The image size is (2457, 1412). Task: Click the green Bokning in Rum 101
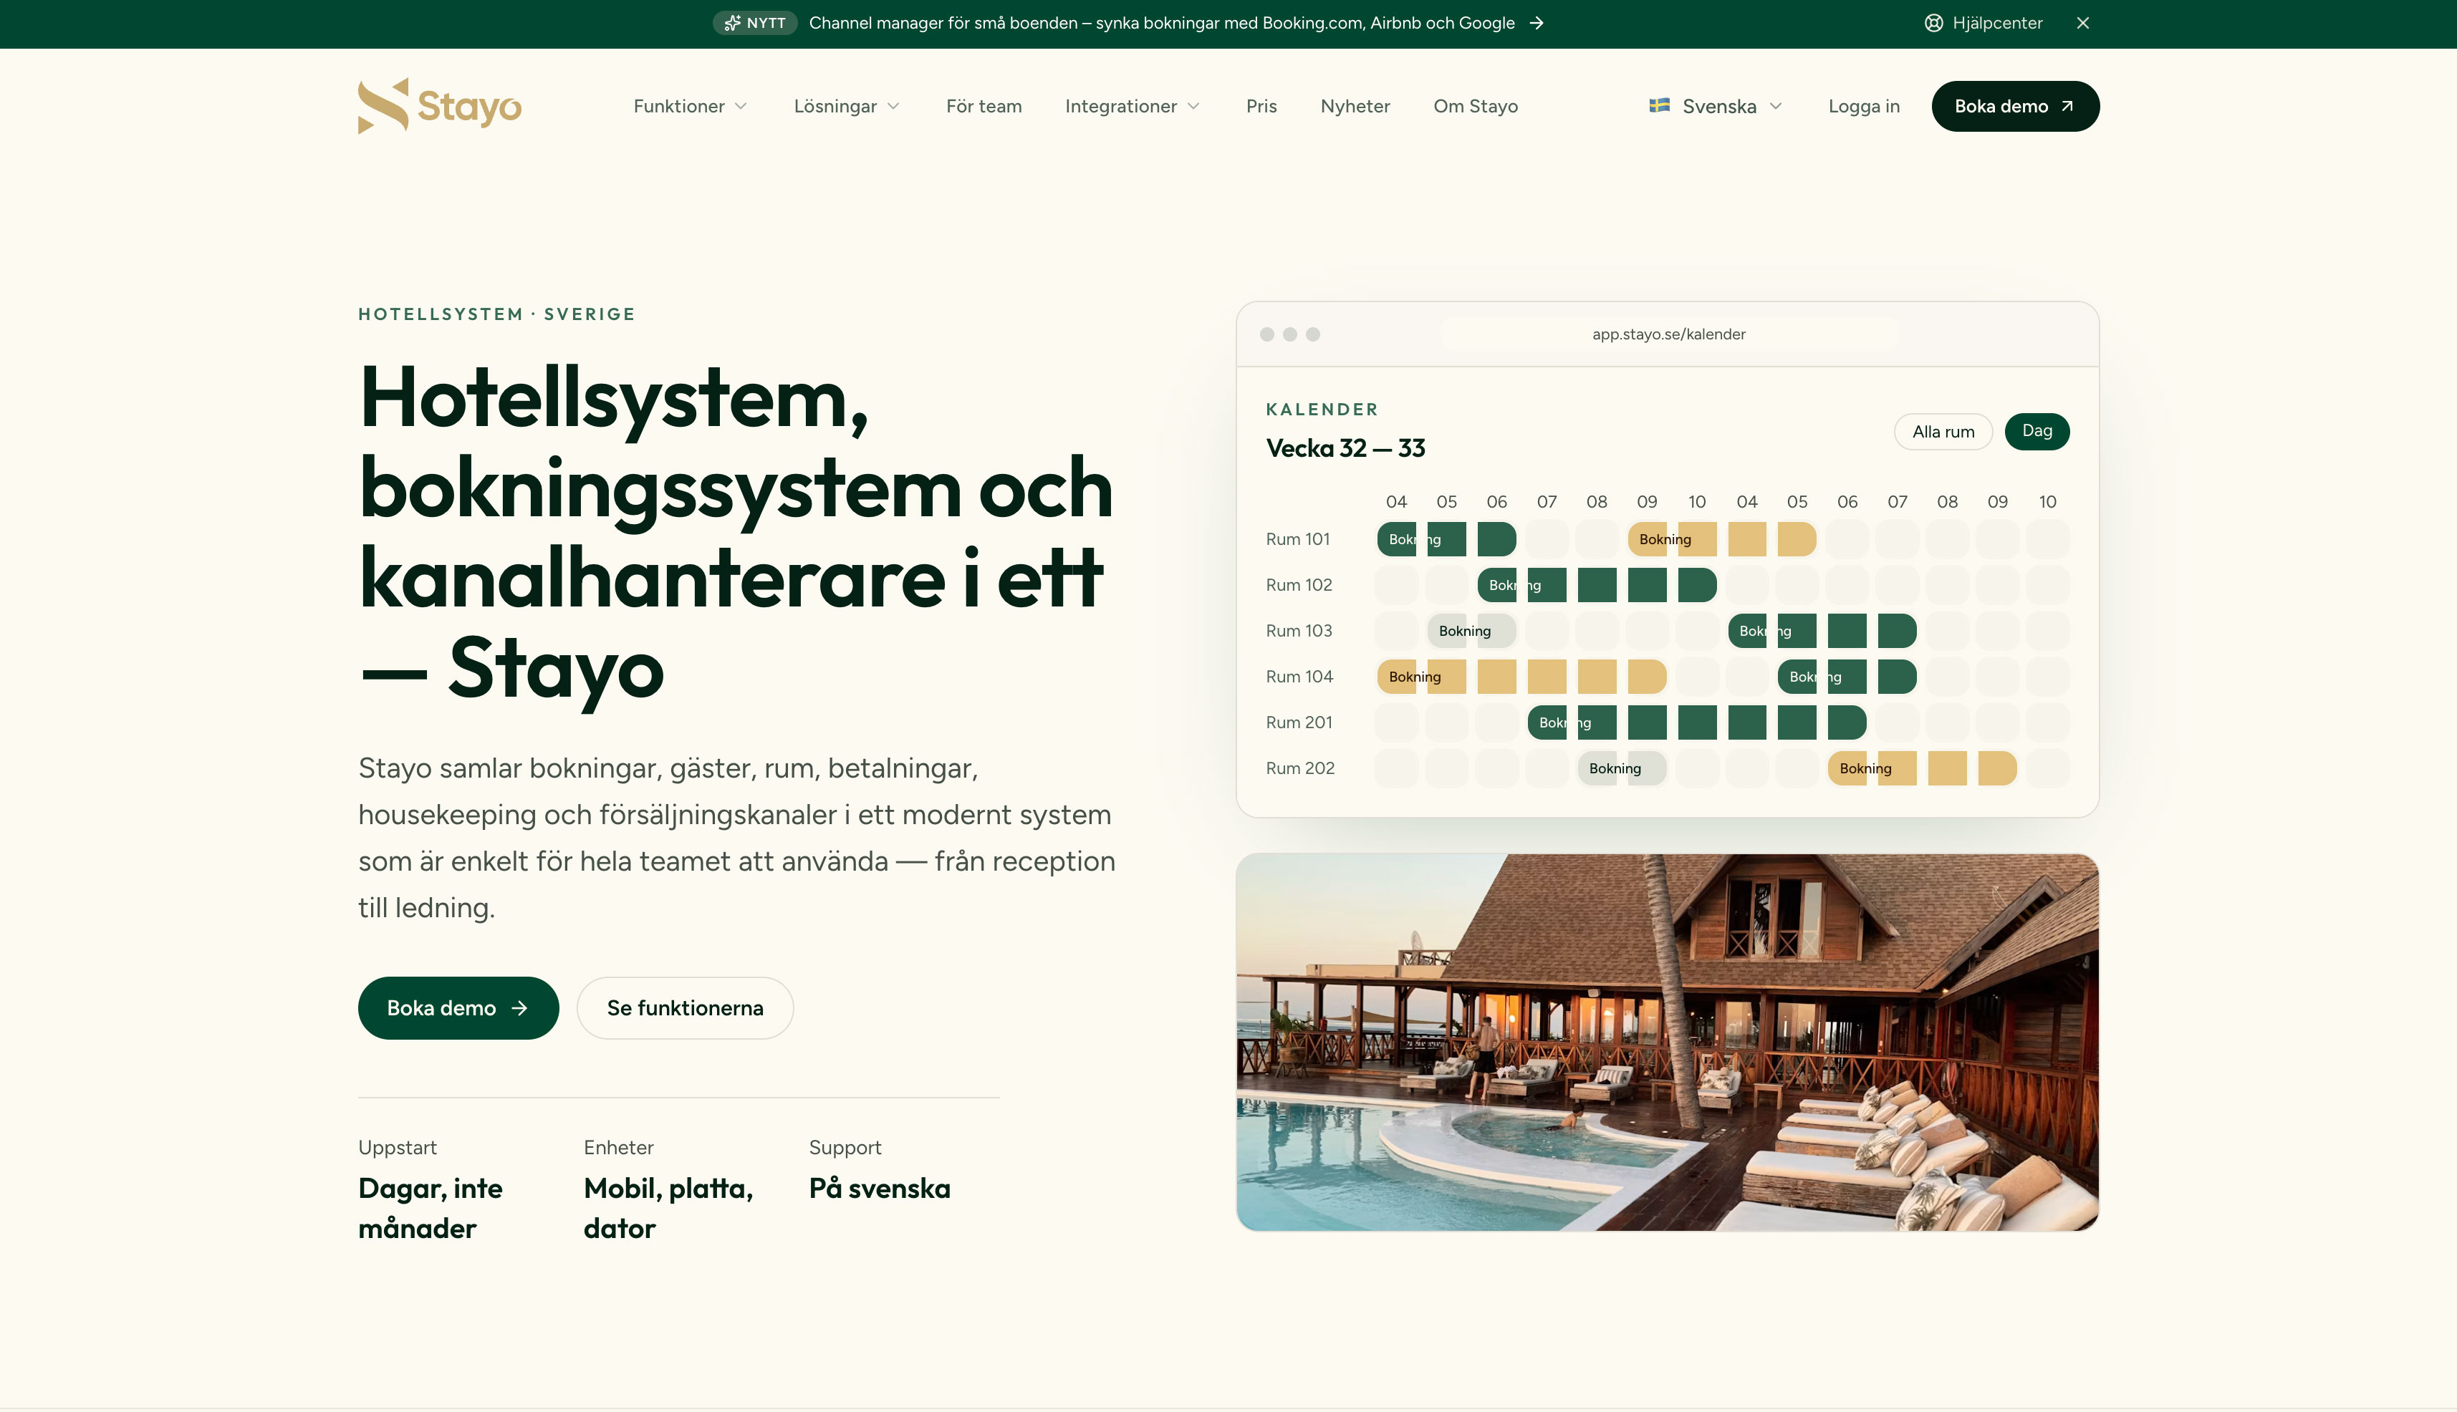pos(1446,539)
